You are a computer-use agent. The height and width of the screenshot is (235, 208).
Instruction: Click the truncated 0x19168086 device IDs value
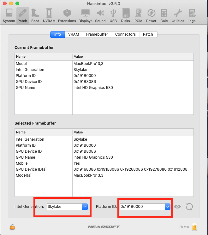click(x=132, y=169)
